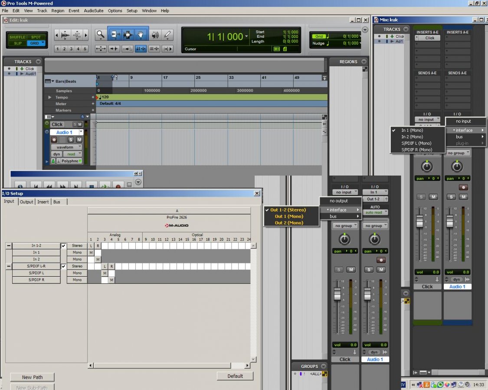Image resolution: width=488 pixels, height=390 pixels.
Task: Open the main counter format dropdown arrow
Action: [x=246, y=36]
